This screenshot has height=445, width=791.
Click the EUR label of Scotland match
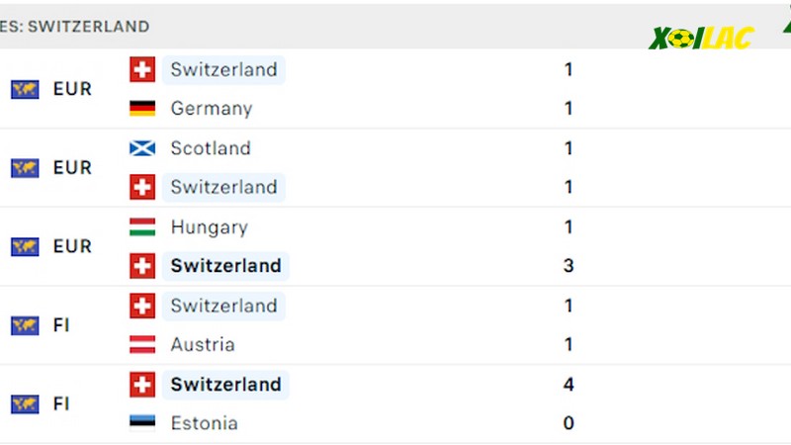point(72,168)
